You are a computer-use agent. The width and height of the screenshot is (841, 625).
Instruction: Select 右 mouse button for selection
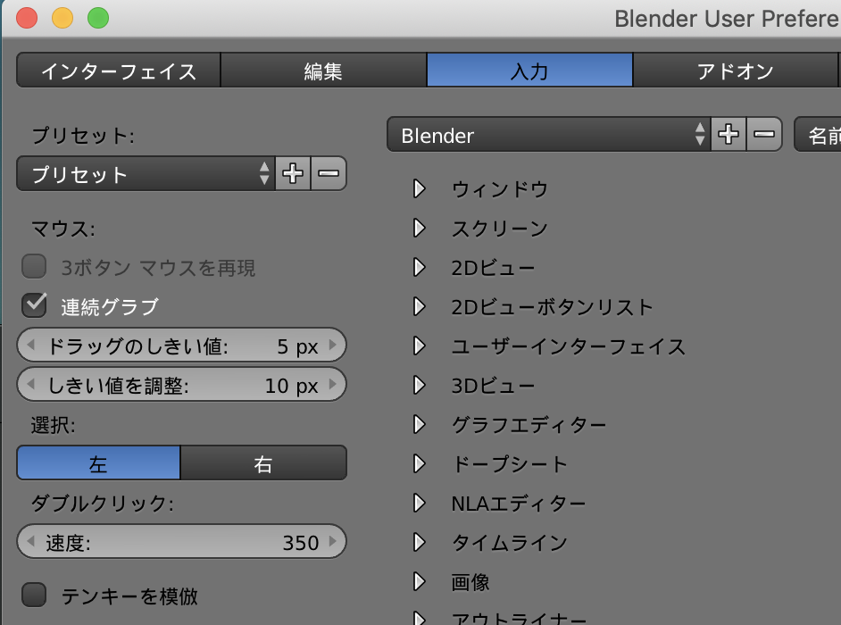click(263, 463)
